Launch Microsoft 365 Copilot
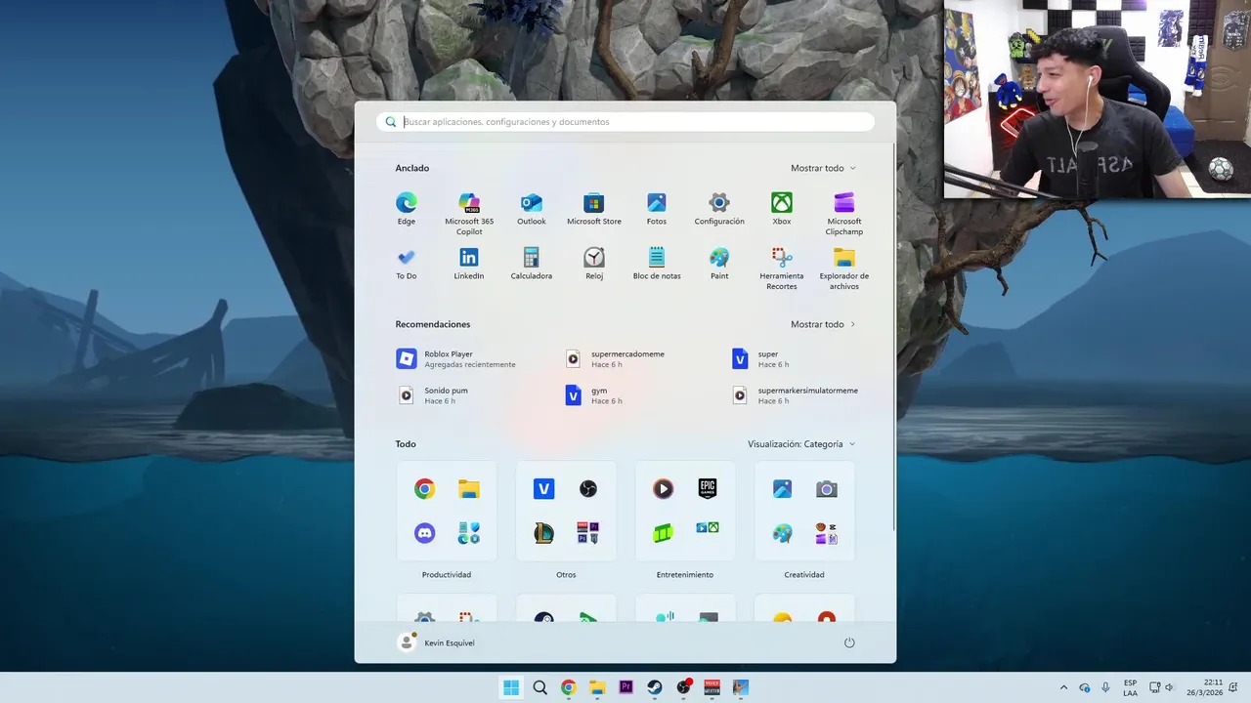1251x703 pixels. 469,214
